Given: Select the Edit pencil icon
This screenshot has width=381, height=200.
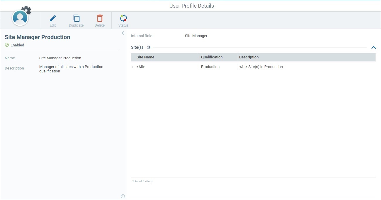Looking at the screenshot, I should click(x=52, y=18).
